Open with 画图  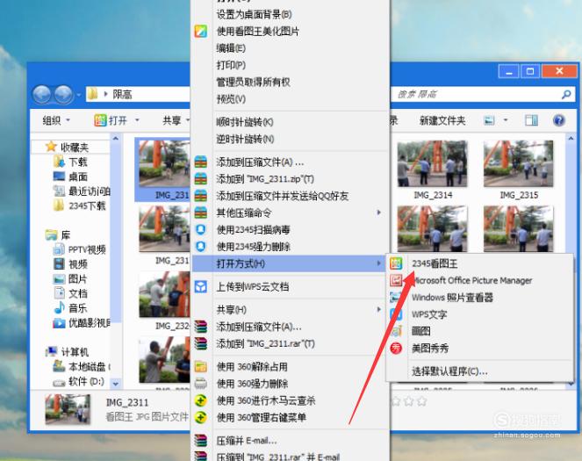tap(420, 331)
